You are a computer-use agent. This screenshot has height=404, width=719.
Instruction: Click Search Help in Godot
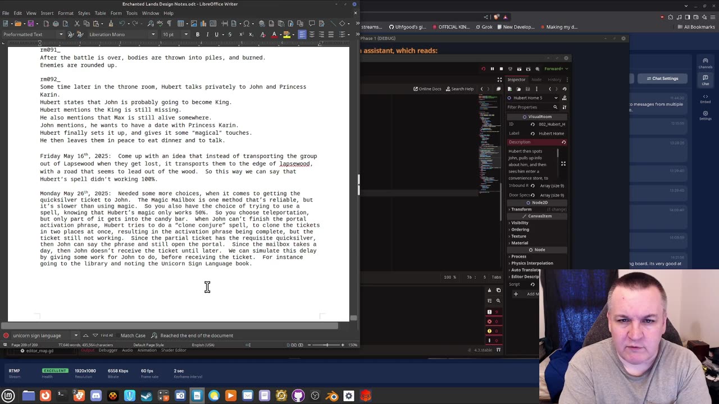[x=459, y=89]
